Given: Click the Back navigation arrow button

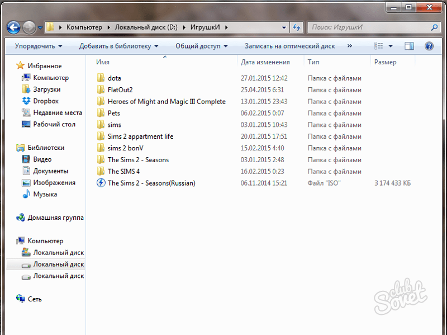Looking at the screenshot, I should [14, 27].
